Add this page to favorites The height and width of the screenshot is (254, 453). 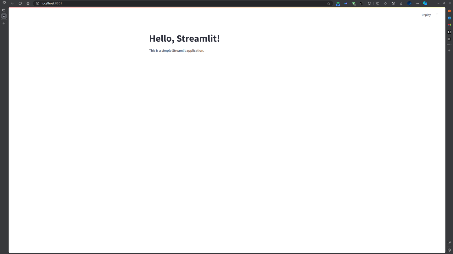(328, 3)
